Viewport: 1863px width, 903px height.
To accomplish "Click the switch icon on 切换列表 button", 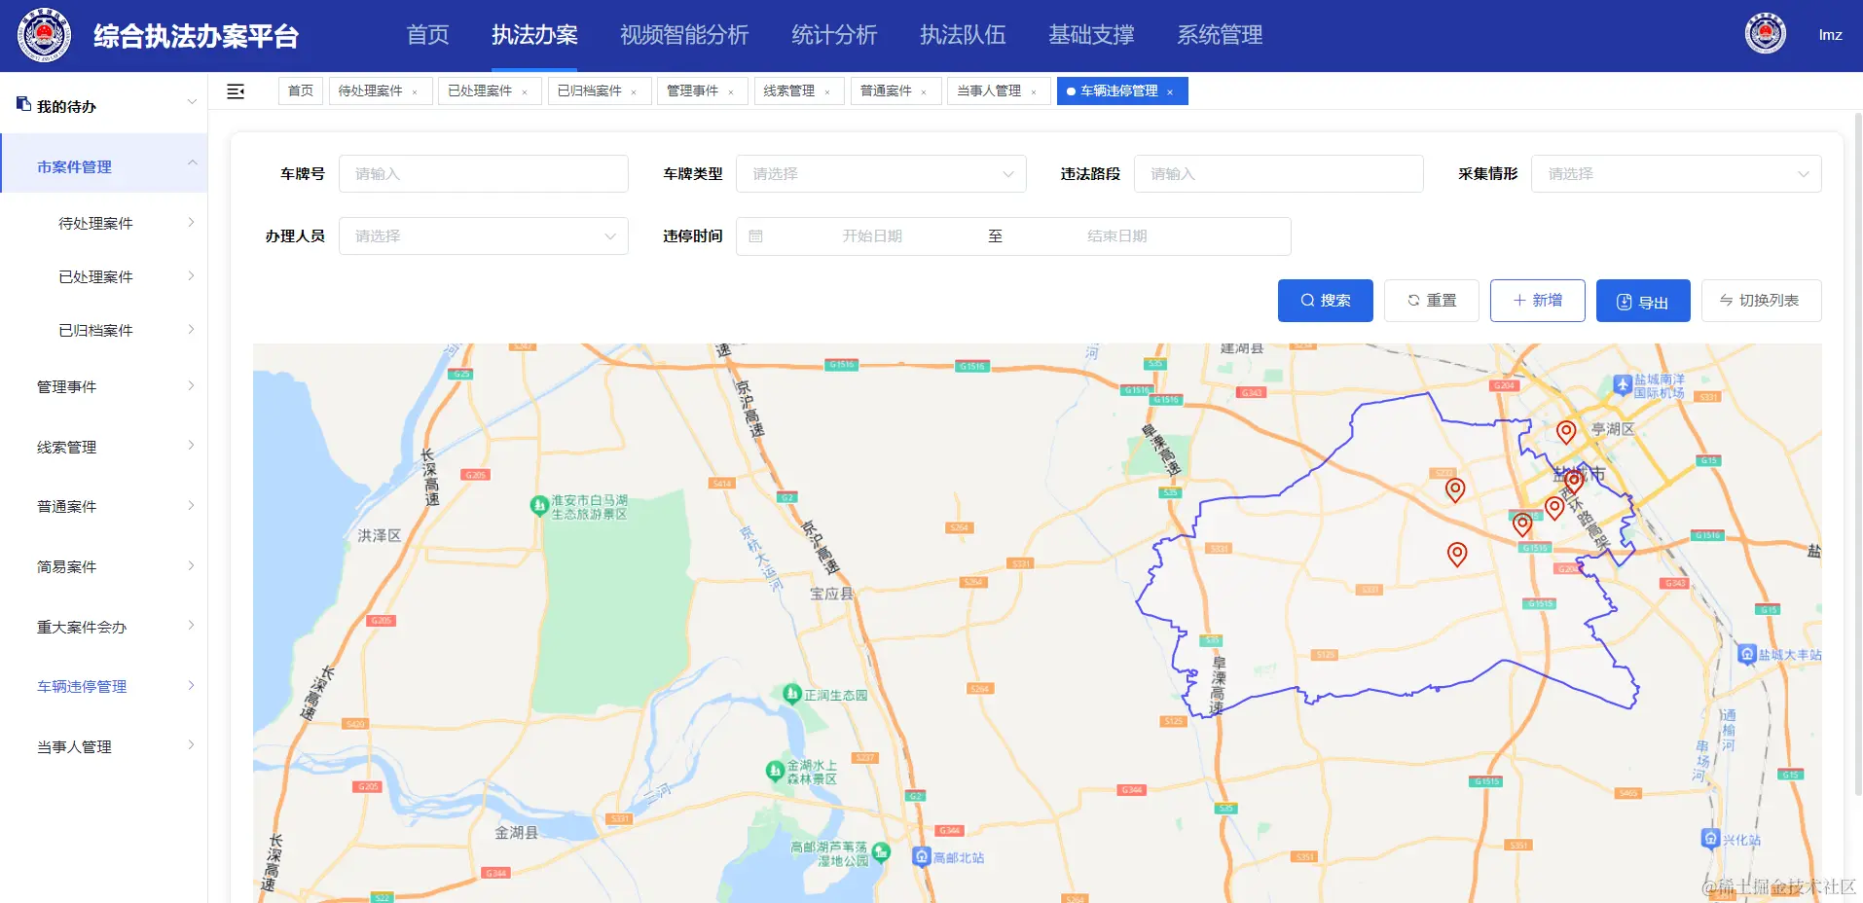I will [x=1721, y=300].
